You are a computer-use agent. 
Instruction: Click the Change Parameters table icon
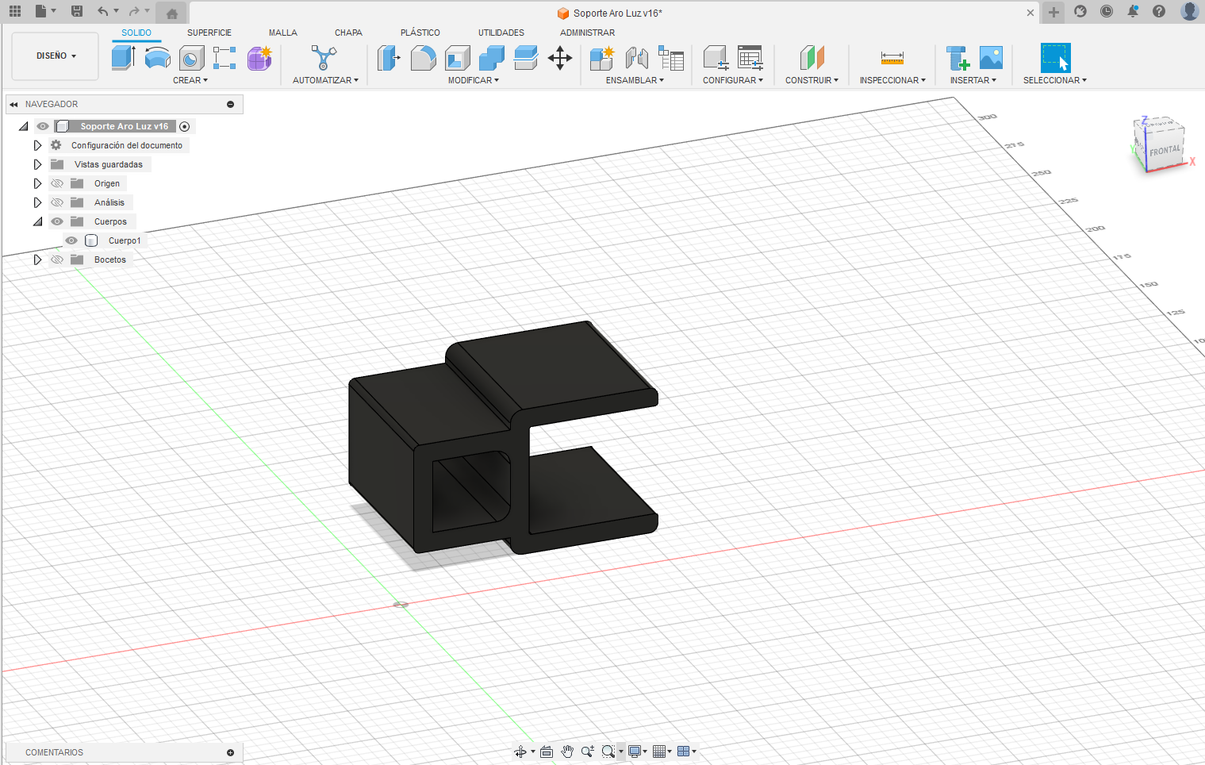coord(750,57)
